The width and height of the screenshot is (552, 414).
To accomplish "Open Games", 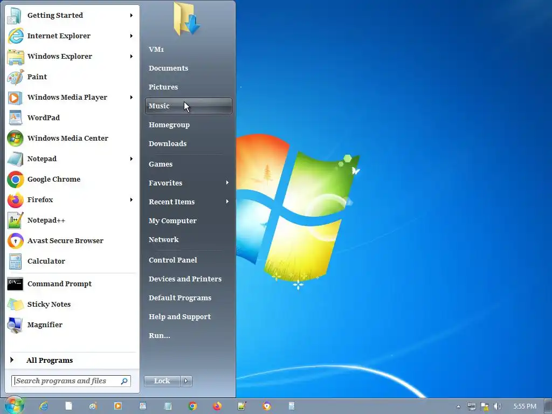I will (x=188, y=164).
